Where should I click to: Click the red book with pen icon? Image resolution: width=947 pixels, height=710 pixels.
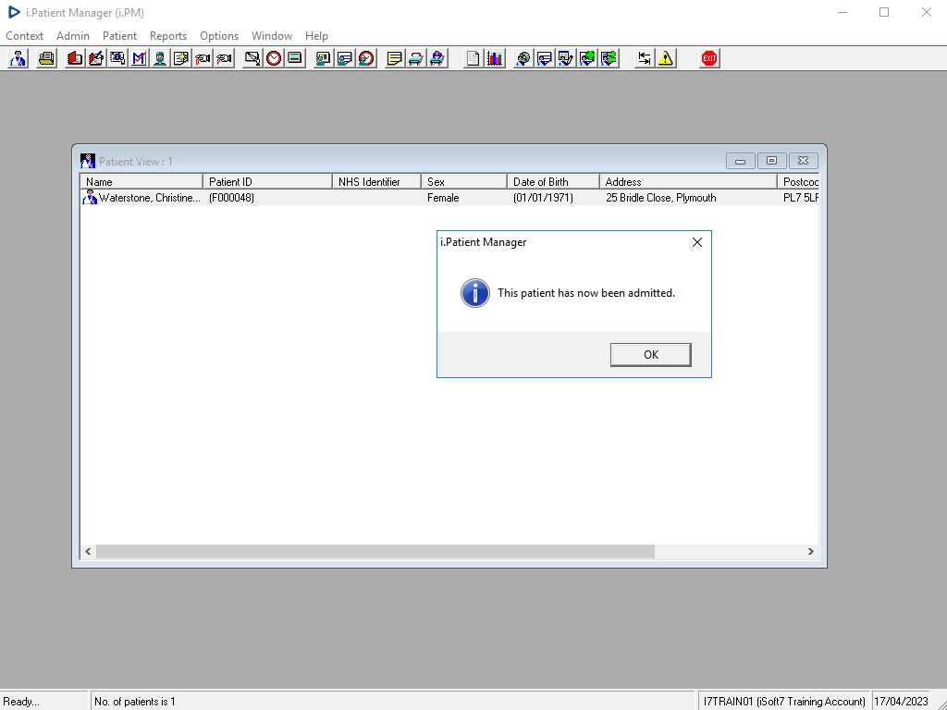[96, 58]
